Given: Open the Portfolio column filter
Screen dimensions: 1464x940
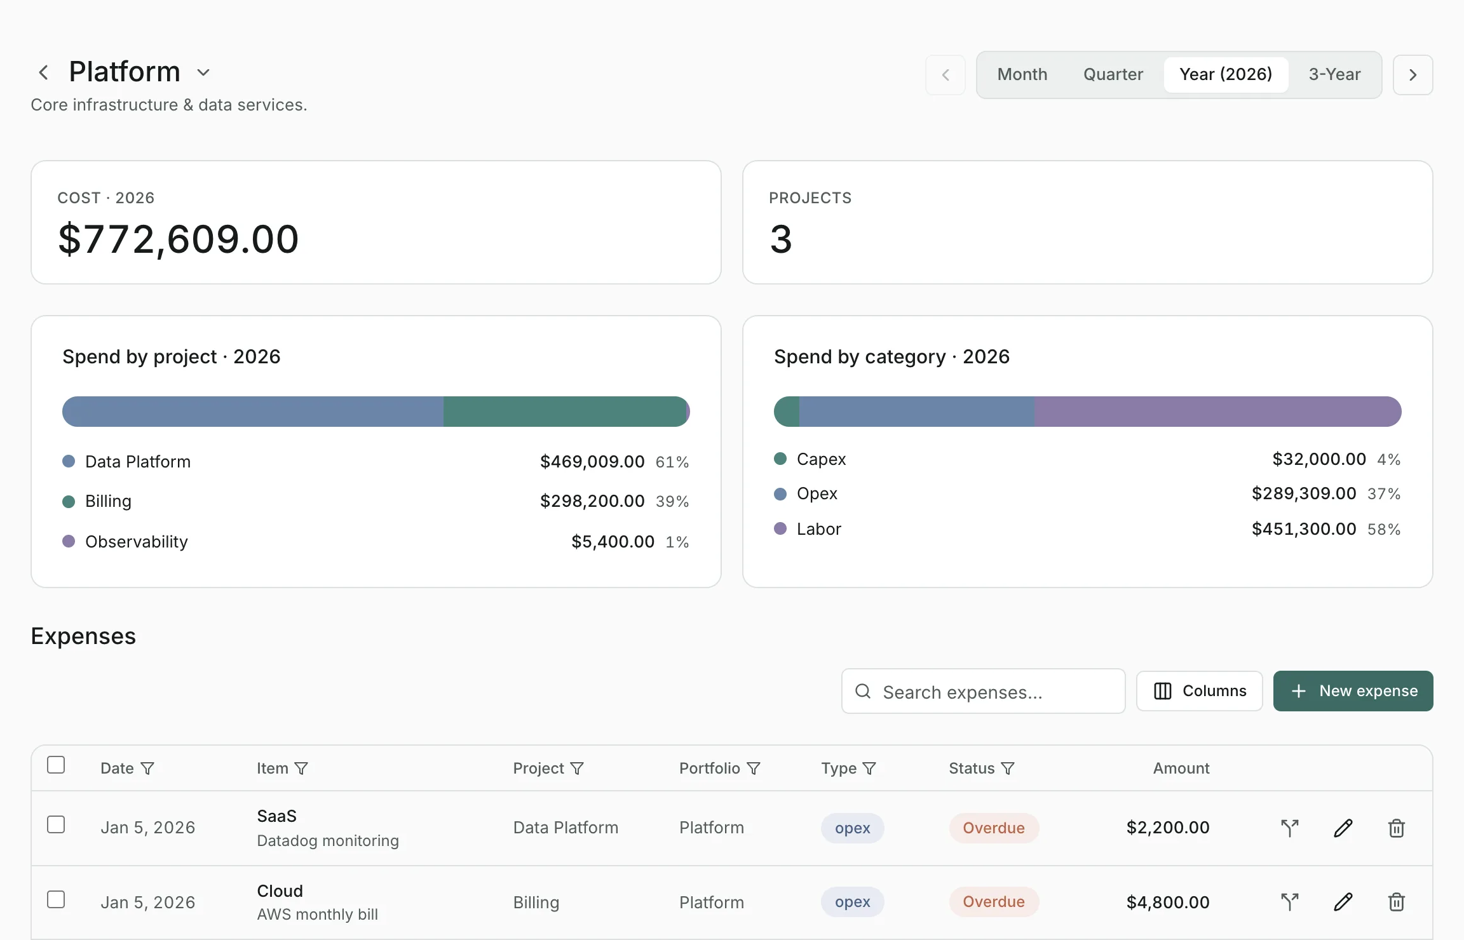Looking at the screenshot, I should click(x=754, y=769).
